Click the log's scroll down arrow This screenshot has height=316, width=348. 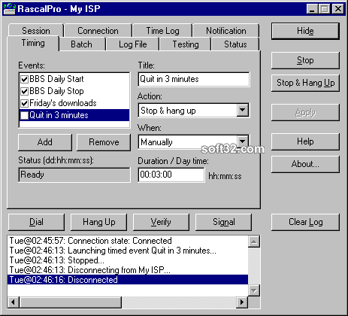tap(254, 290)
